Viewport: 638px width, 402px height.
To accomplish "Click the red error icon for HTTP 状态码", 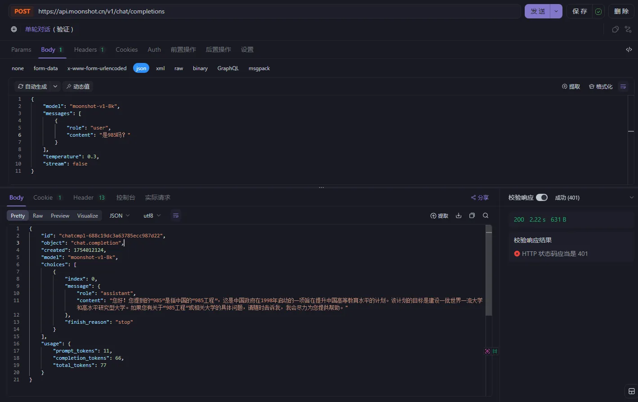I will click(517, 254).
